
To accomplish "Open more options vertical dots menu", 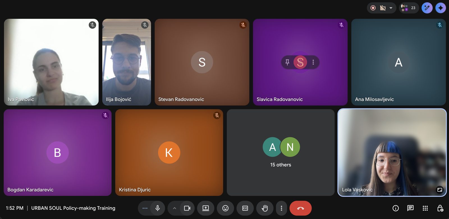I will pyautogui.click(x=281, y=208).
